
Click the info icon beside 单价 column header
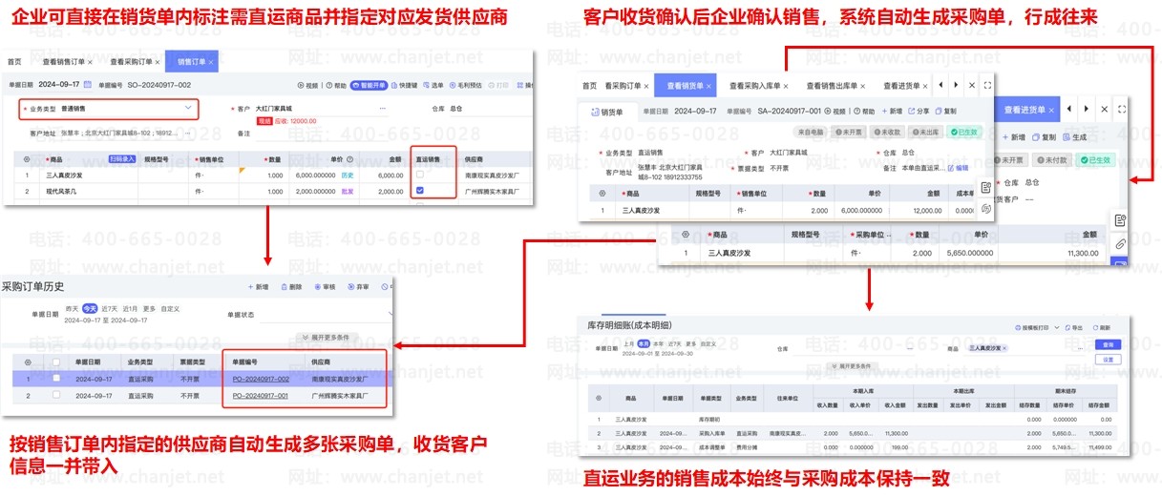(349, 158)
